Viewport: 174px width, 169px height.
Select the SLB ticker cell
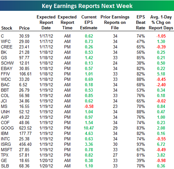pyautogui.click(x=5, y=166)
